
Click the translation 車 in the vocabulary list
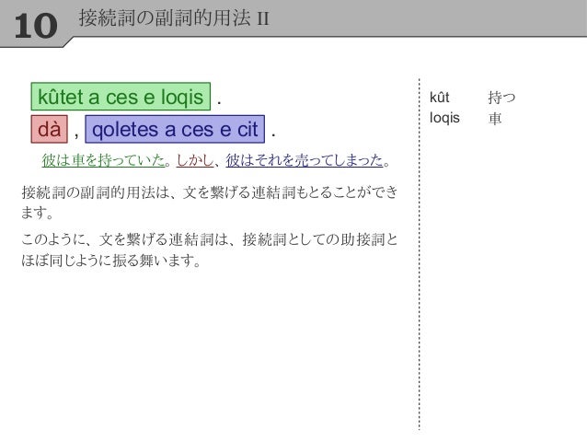(494, 119)
